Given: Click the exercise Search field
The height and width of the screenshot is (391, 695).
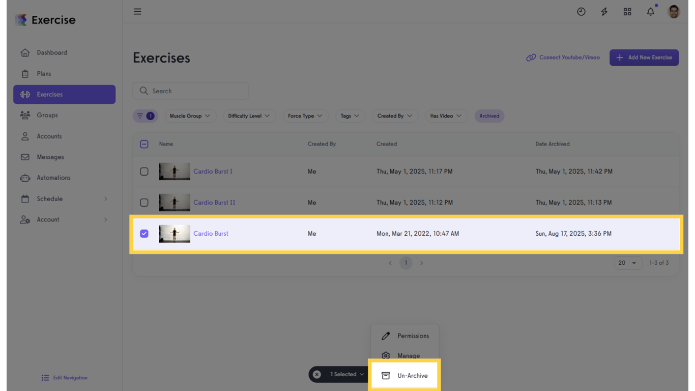Looking at the screenshot, I should (190, 91).
